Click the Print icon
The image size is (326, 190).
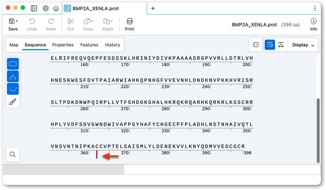tap(129, 24)
